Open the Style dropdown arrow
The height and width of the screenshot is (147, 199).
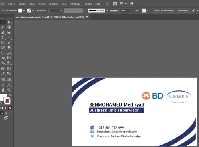tap(148, 11)
